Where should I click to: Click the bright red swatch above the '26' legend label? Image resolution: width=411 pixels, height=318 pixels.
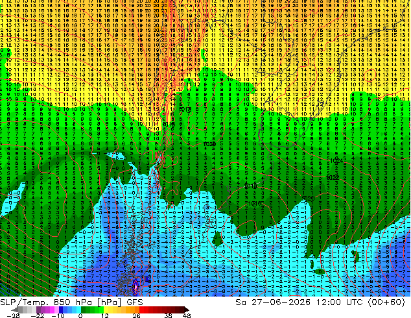141,310
